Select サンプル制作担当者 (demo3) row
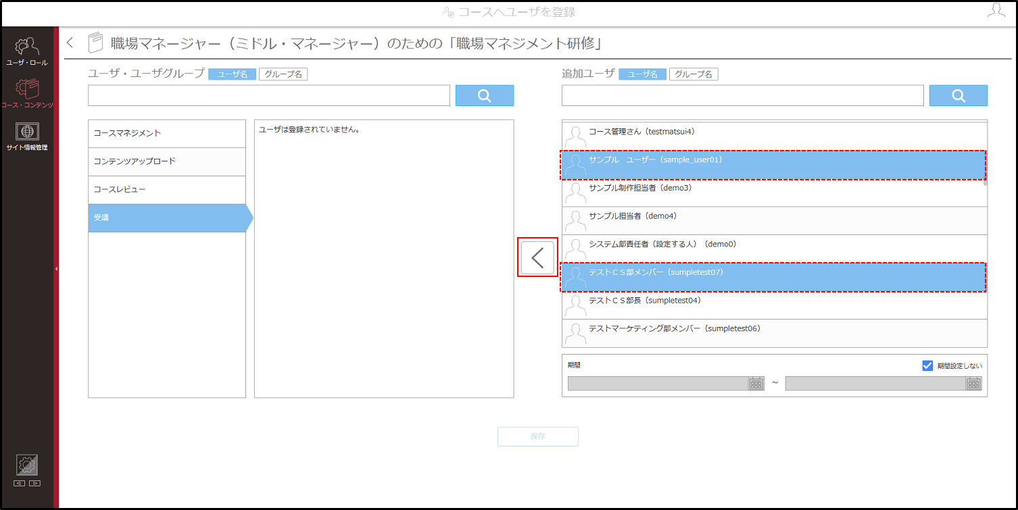Image resolution: width=1018 pixels, height=510 pixels. tap(773, 193)
